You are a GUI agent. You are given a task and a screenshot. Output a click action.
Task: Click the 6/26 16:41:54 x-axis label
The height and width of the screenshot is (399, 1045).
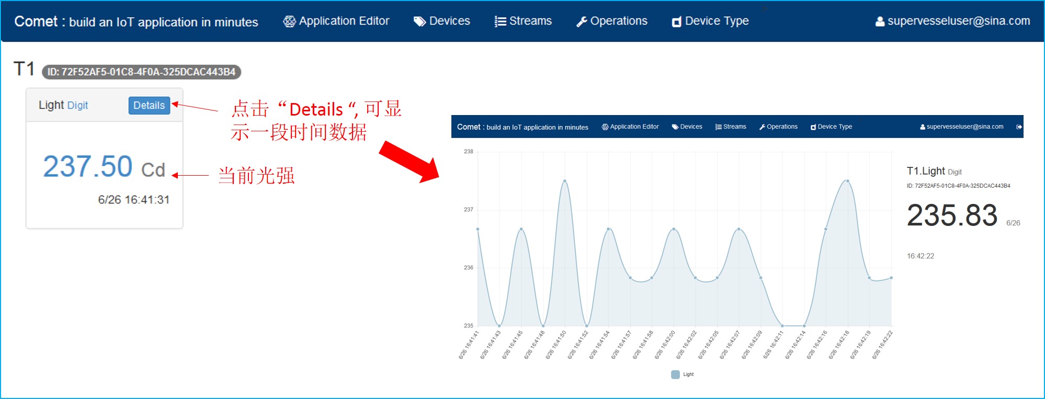click(599, 345)
